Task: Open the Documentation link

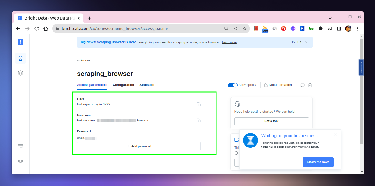Action: coord(278,85)
